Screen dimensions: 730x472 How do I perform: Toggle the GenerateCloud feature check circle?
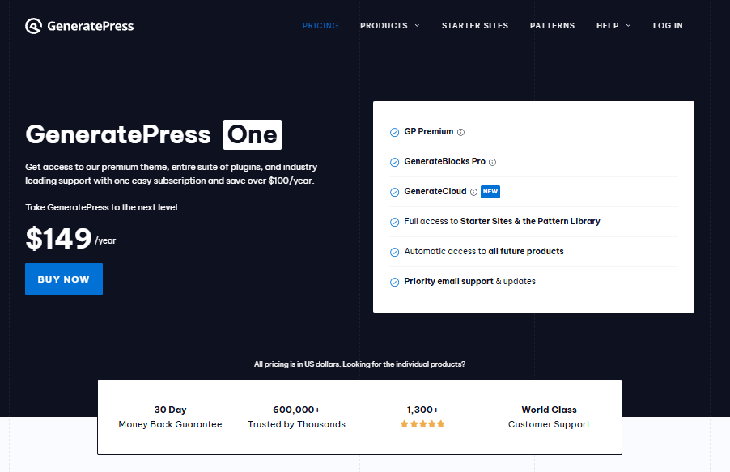[395, 192]
